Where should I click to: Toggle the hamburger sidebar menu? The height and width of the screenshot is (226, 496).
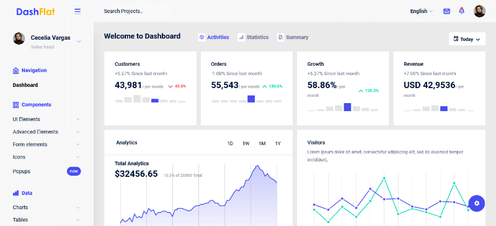(x=77, y=11)
